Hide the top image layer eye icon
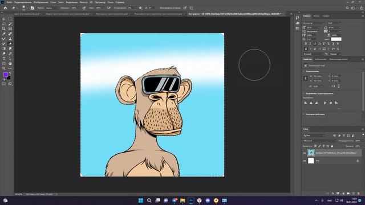The image size is (365, 205). coord(304,153)
